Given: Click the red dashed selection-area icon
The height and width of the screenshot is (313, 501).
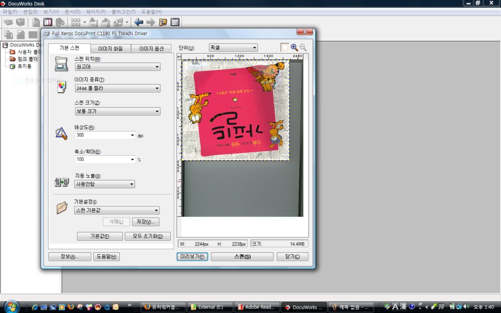Looking at the screenshot, I should (x=285, y=47).
